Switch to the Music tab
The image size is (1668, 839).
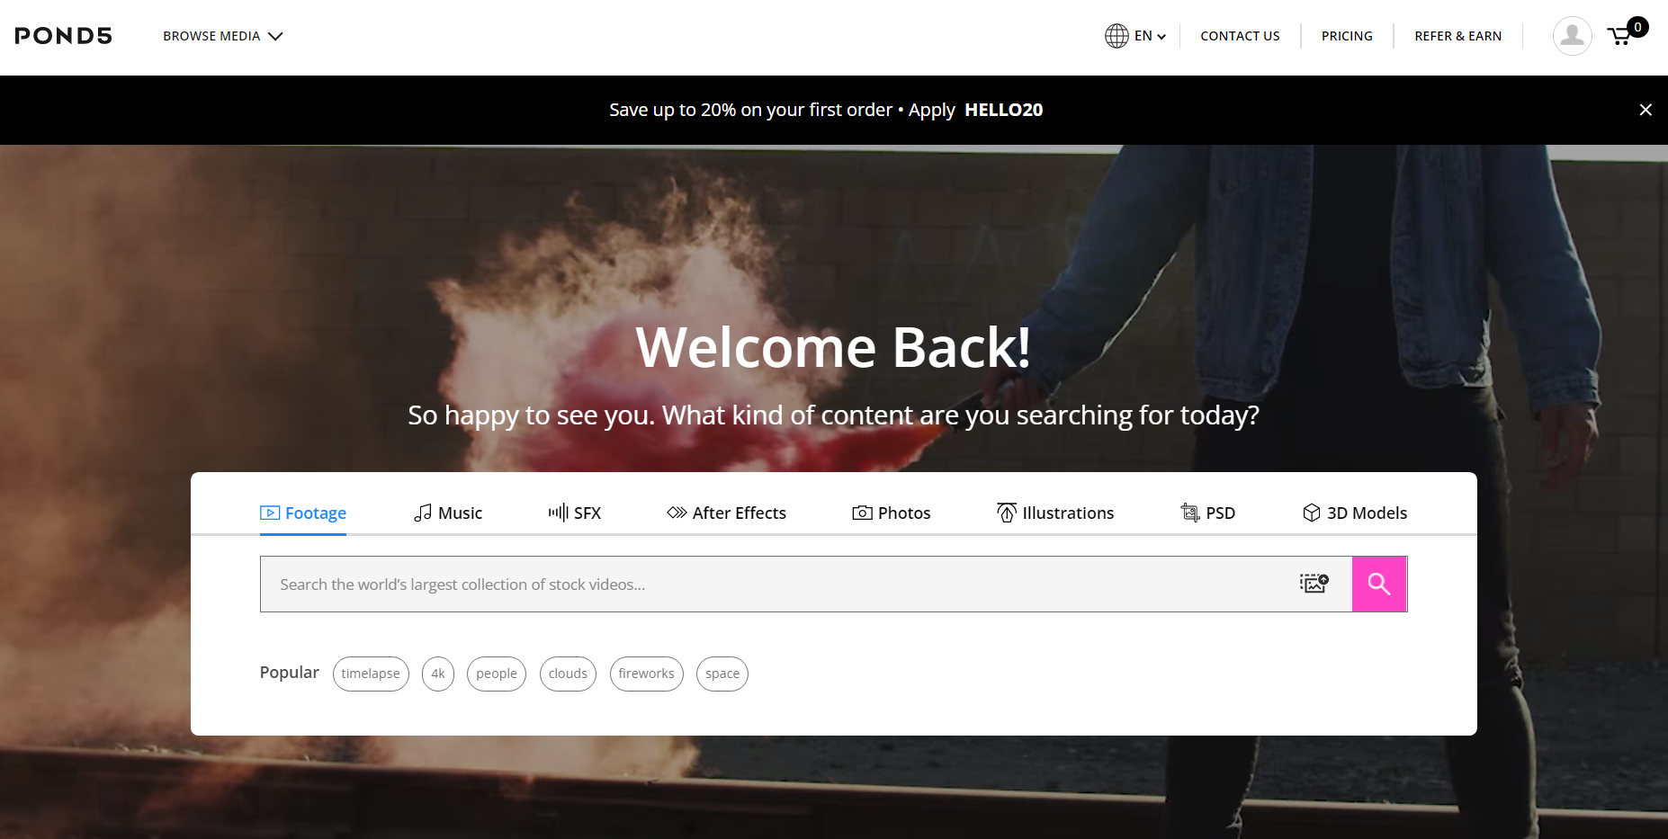tap(448, 513)
